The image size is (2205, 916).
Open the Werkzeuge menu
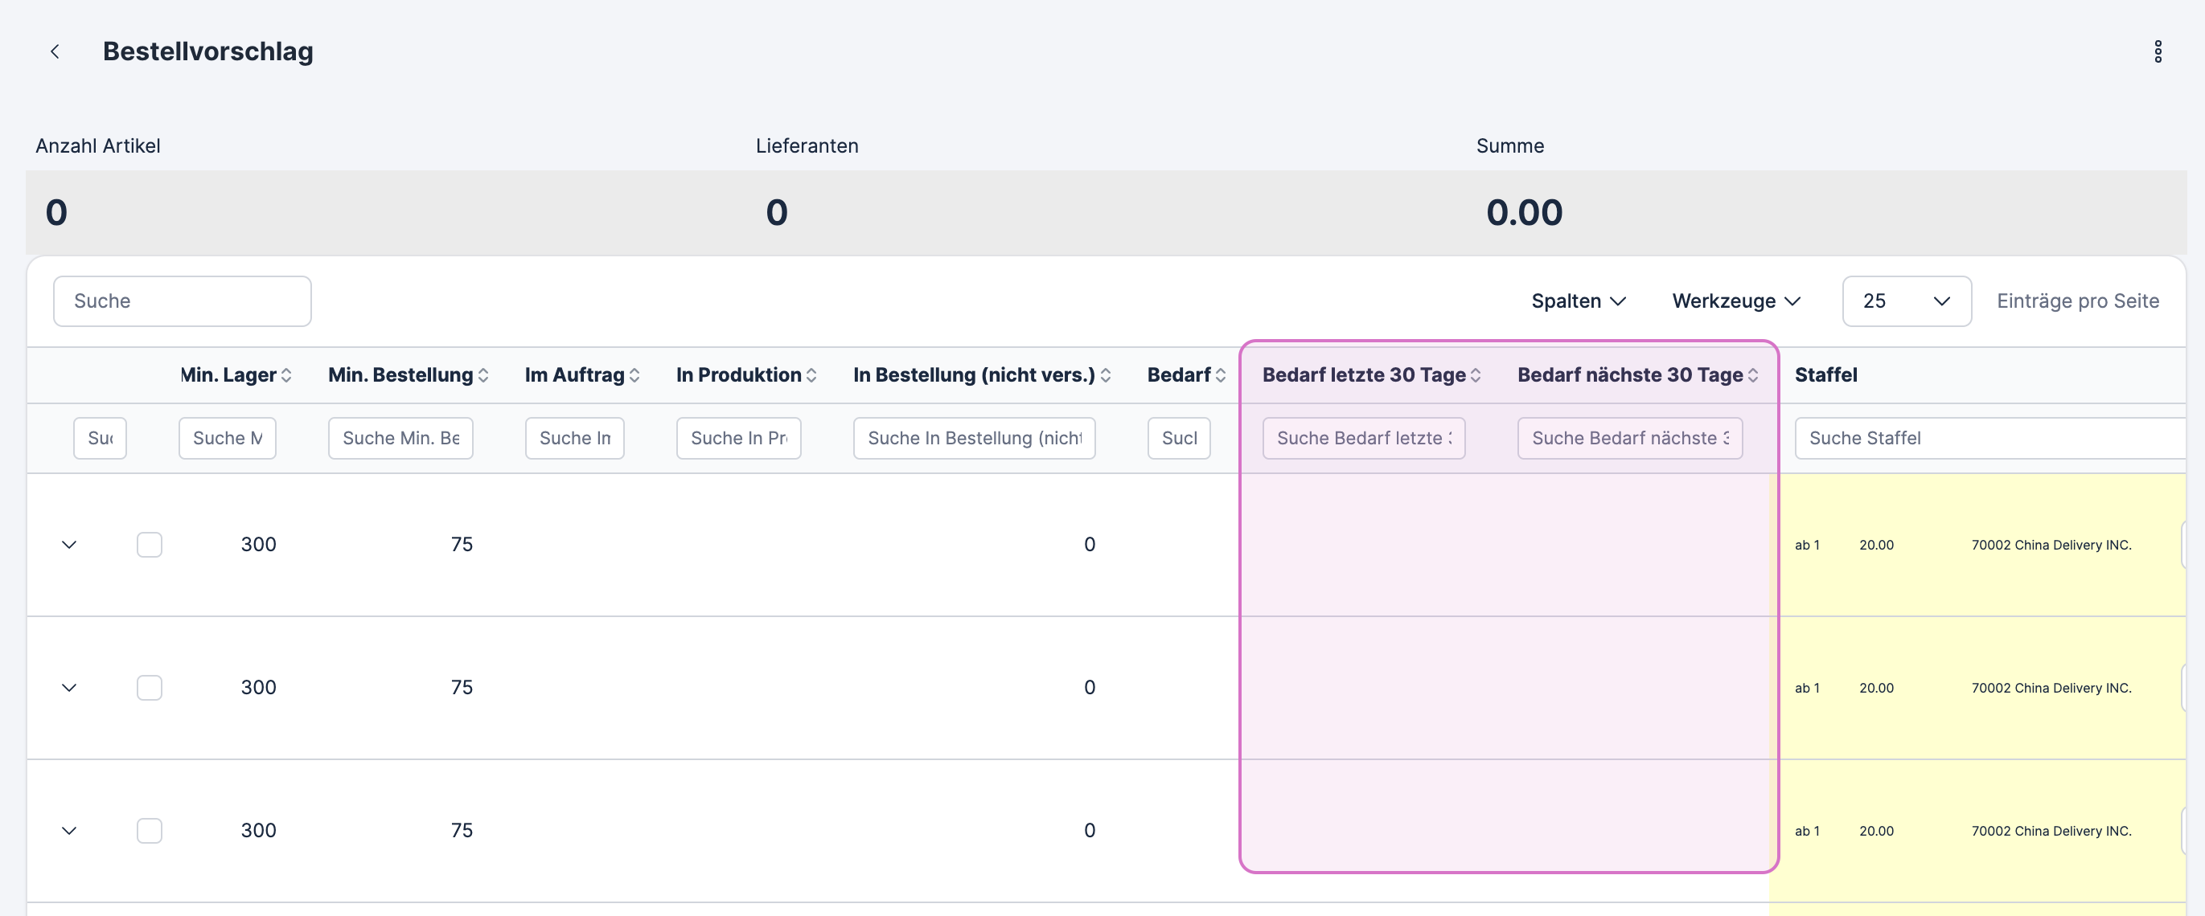coord(1736,301)
